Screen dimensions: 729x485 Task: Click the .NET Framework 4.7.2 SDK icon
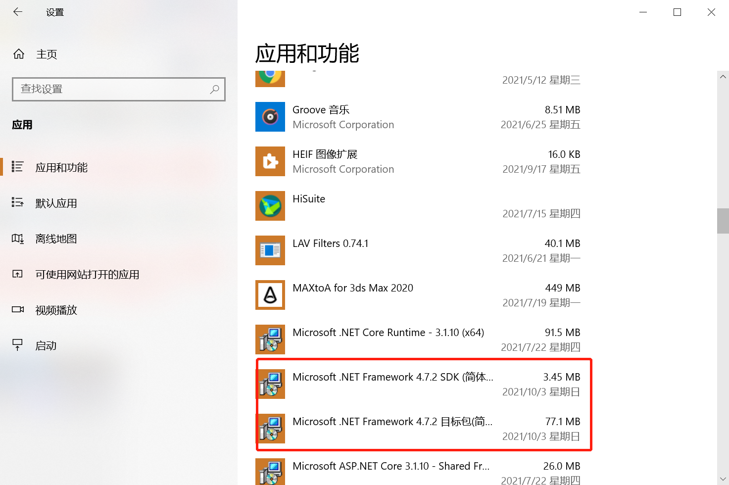tap(270, 384)
